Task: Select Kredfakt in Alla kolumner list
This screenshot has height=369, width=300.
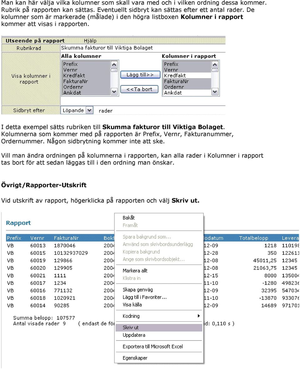Action: (x=87, y=75)
